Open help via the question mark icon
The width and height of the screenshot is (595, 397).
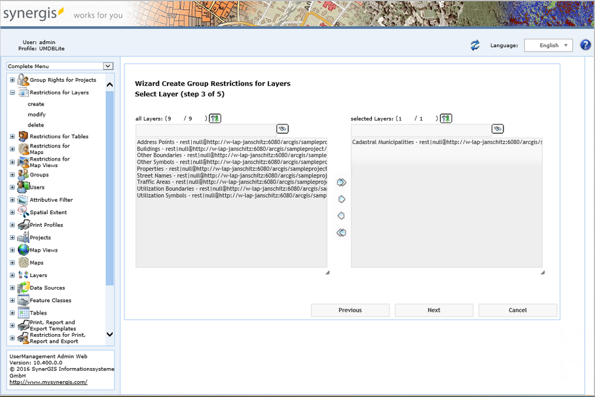585,45
